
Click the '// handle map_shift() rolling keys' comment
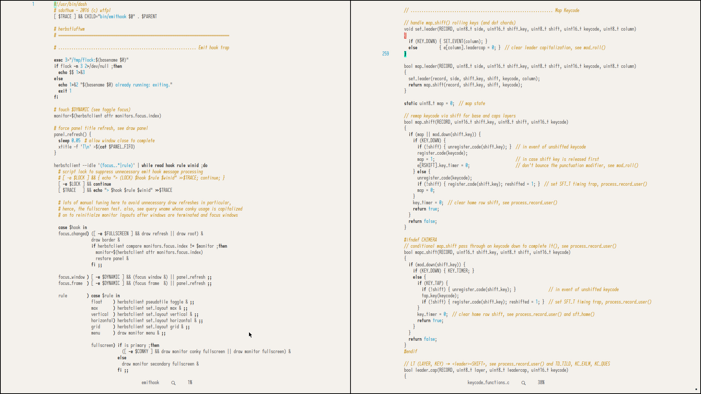(460, 23)
